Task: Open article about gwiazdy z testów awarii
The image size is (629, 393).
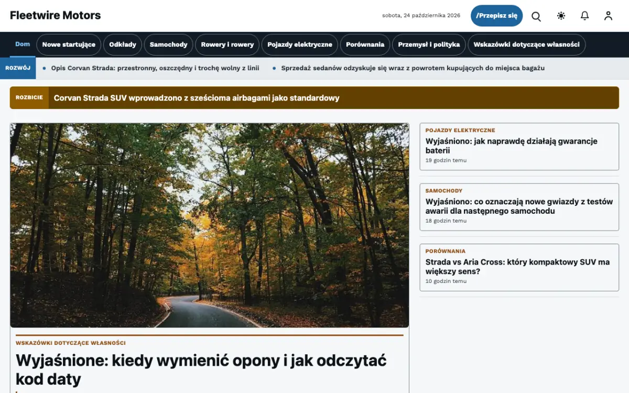Action: tap(519, 206)
